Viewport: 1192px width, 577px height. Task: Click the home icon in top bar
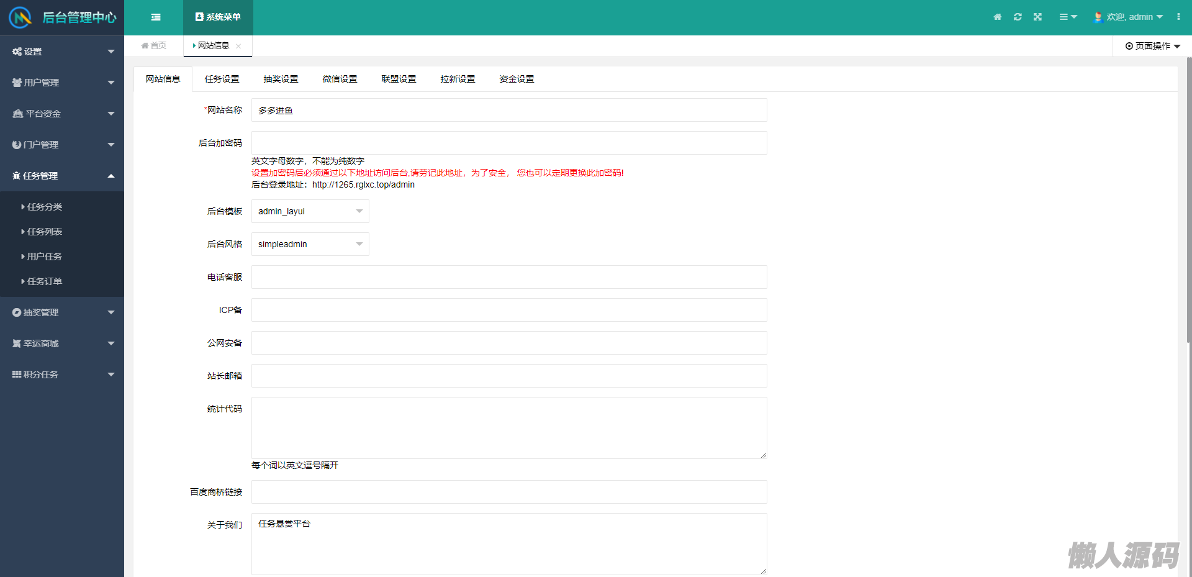coord(997,17)
